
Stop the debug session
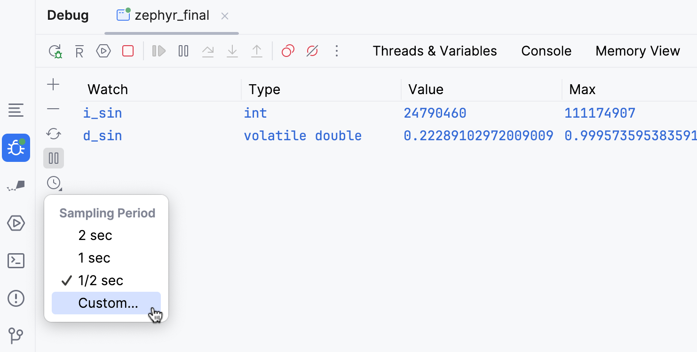127,51
